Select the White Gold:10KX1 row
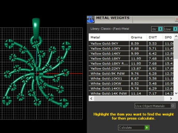Viewport: 178px width, 133px height. (131, 78)
